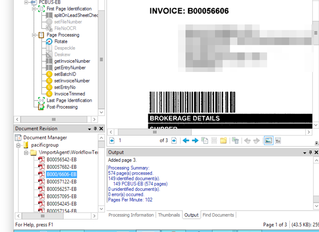Click the copy pages icon in viewer toolbar
The image size is (319, 232).
205,140
